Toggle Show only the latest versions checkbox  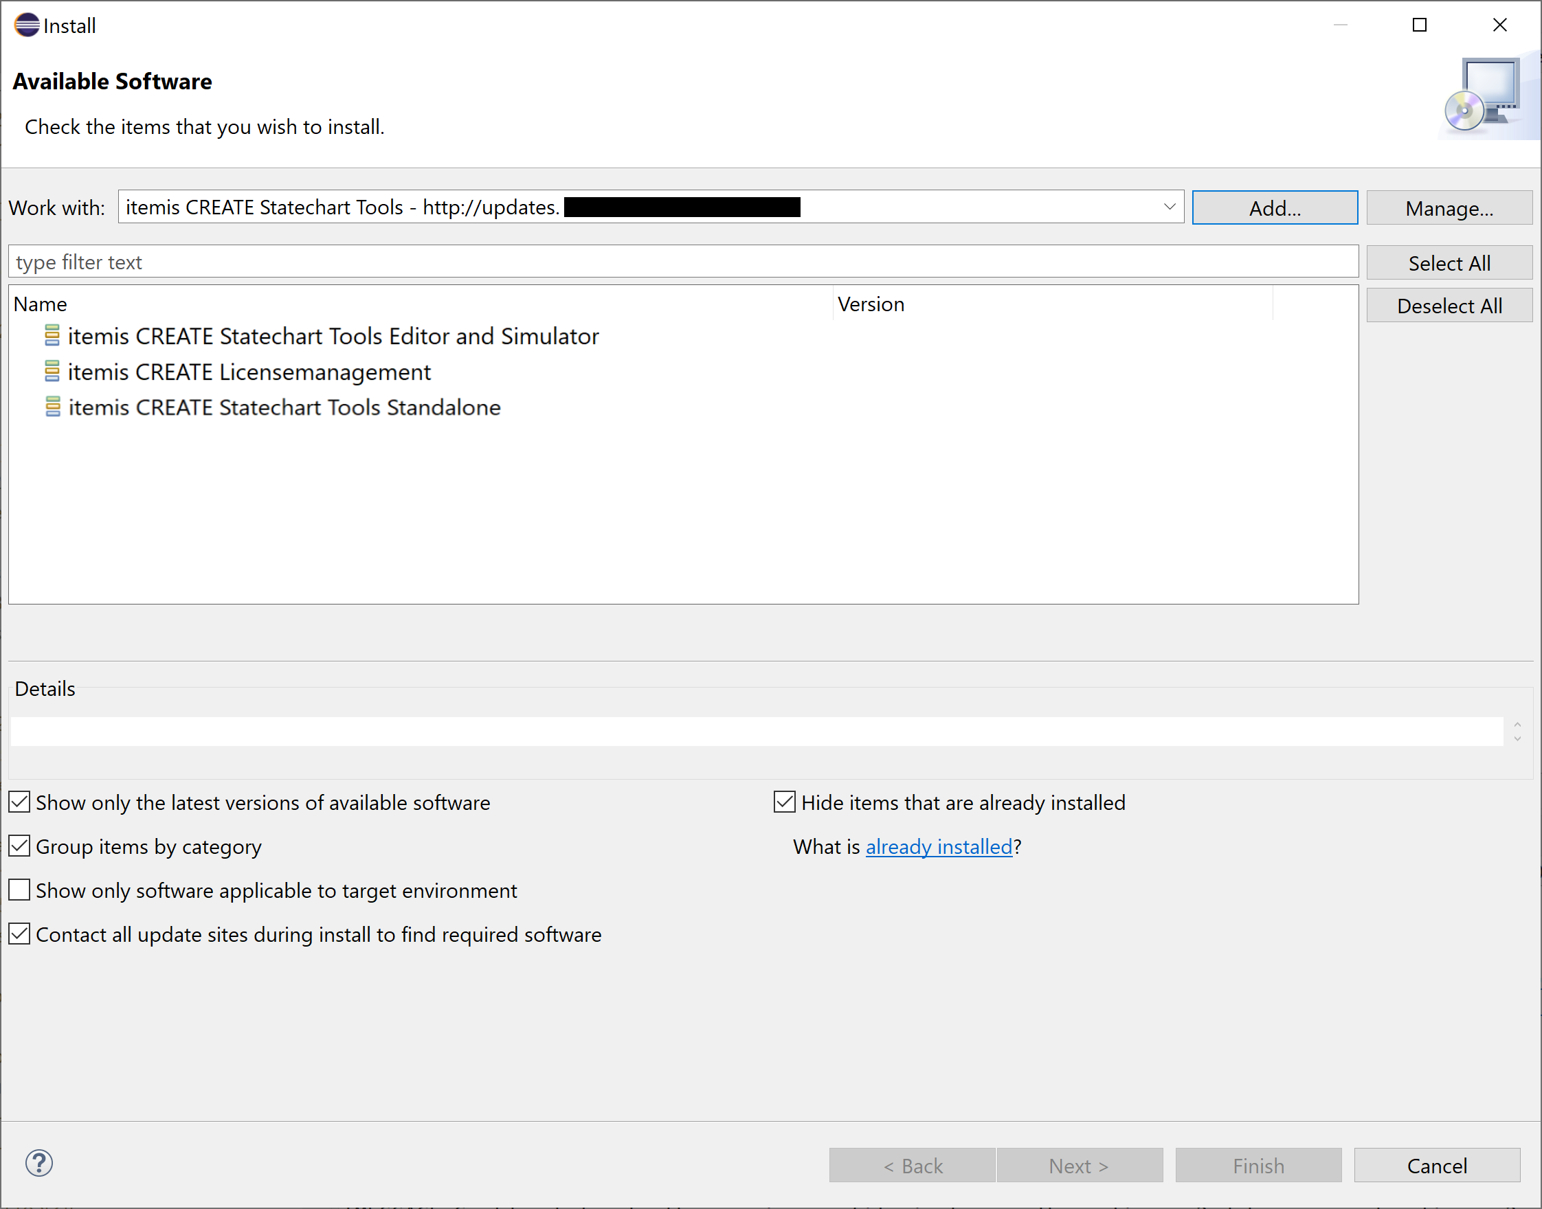coord(20,802)
